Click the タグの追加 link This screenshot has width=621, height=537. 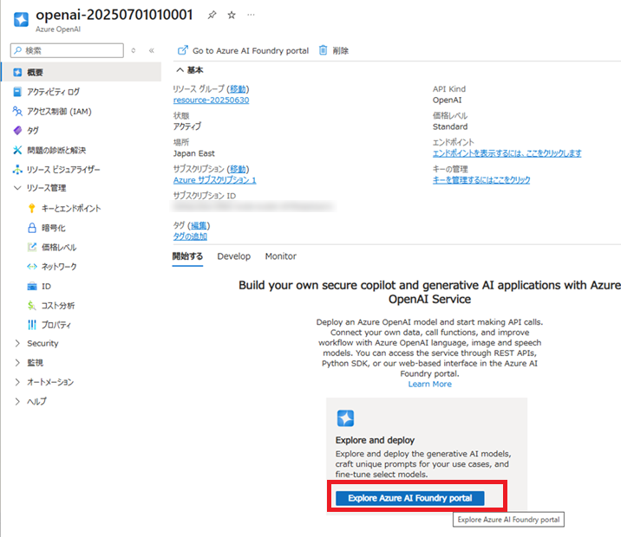tap(190, 236)
